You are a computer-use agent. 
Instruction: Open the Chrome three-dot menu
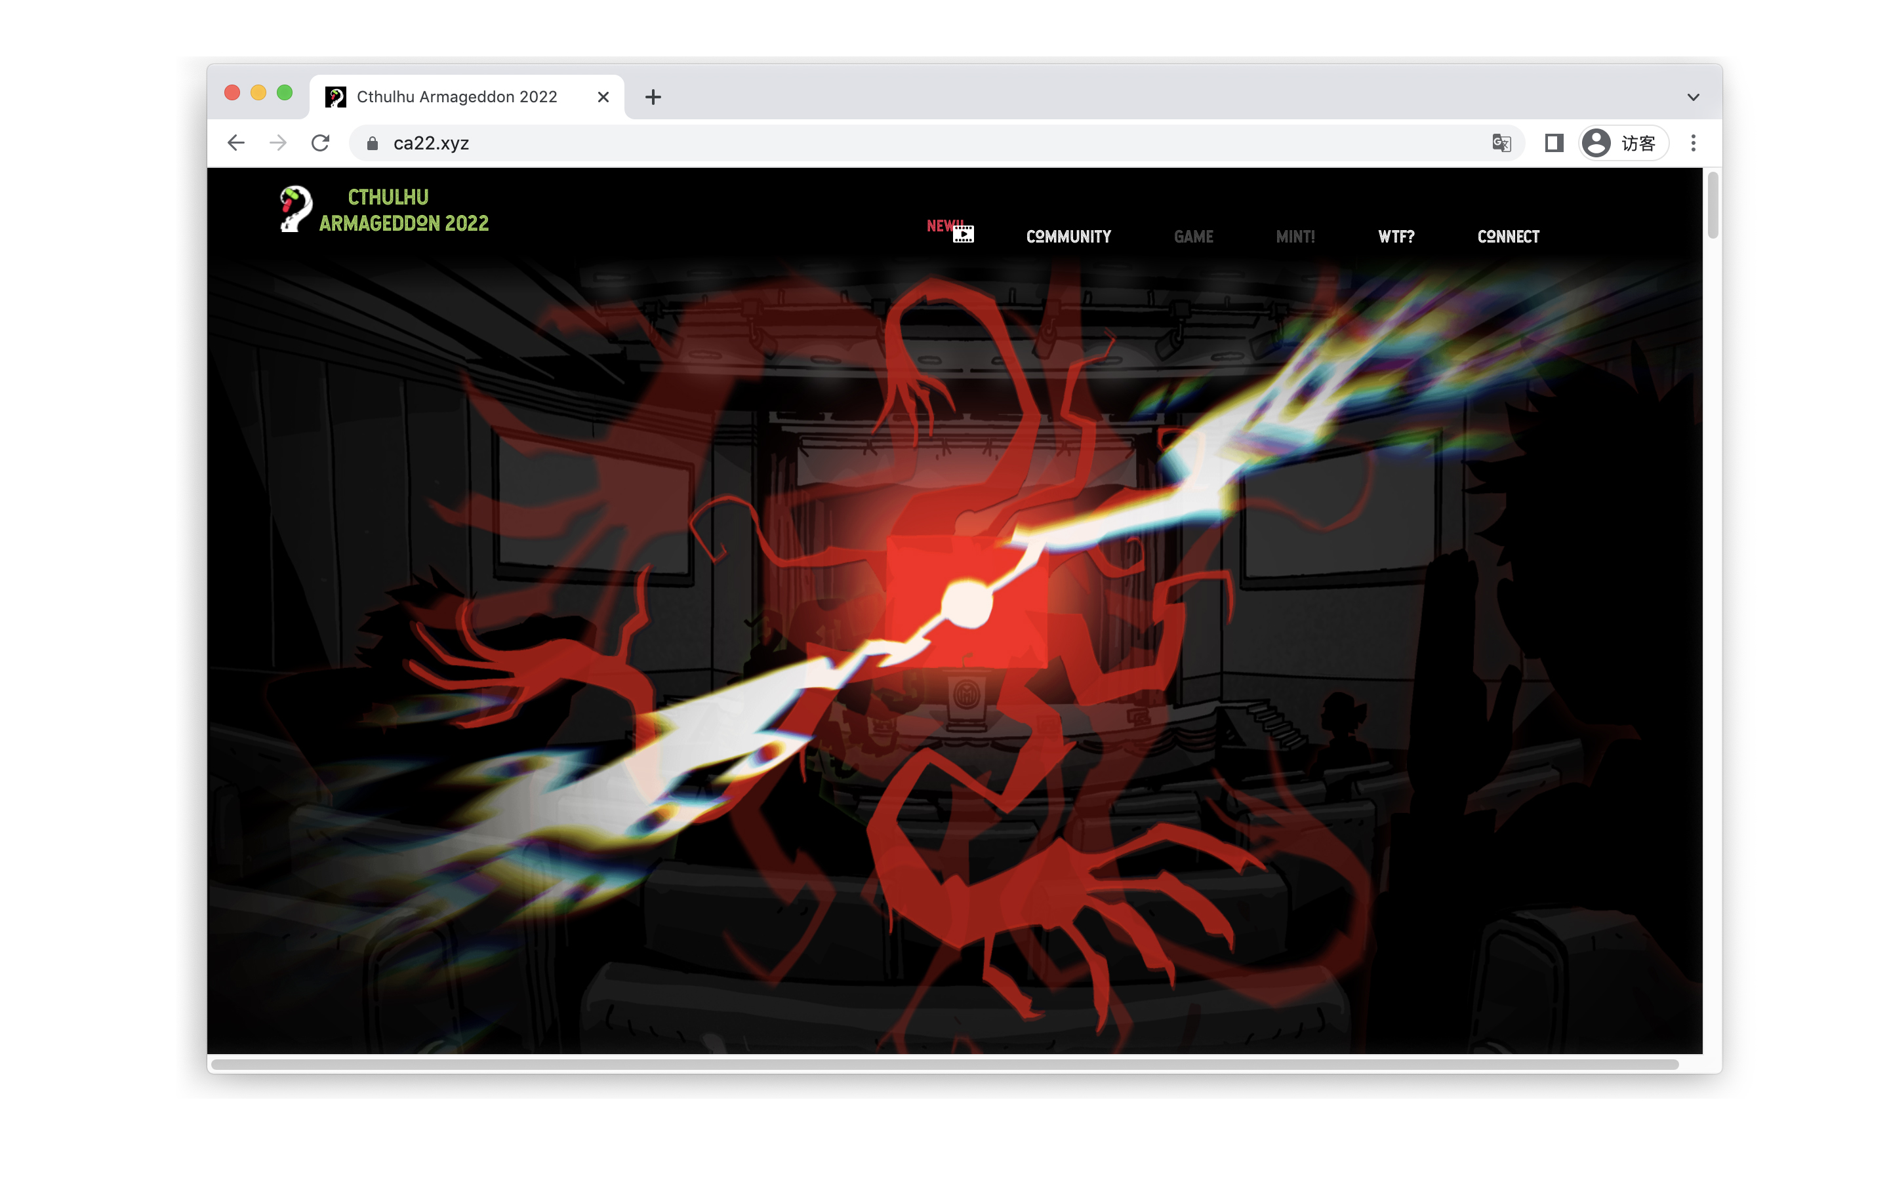pyautogui.click(x=1692, y=143)
